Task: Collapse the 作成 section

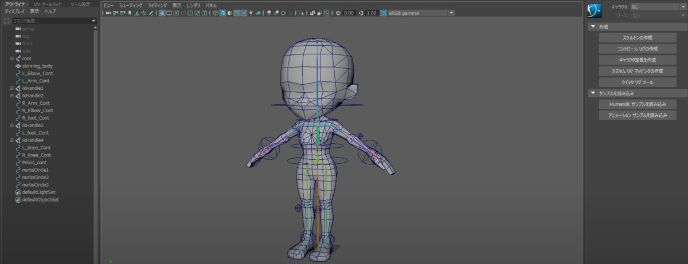Action: (592, 26)
